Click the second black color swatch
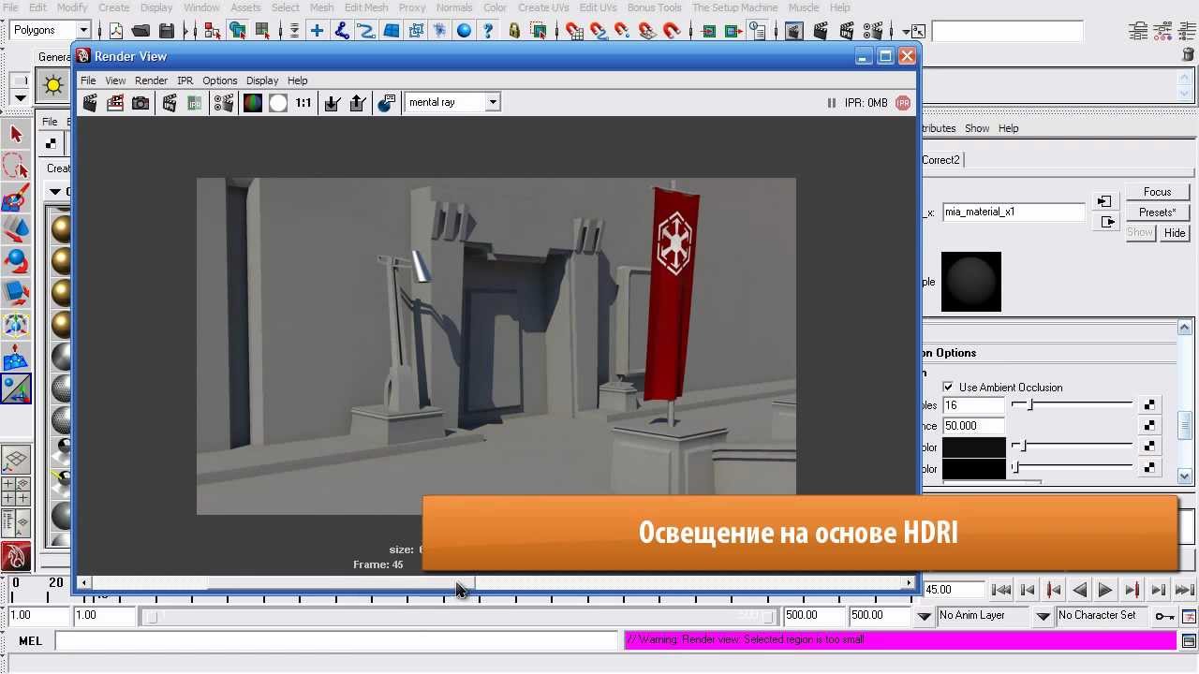This screenshot has height=674, width=1199. [974, 468]
